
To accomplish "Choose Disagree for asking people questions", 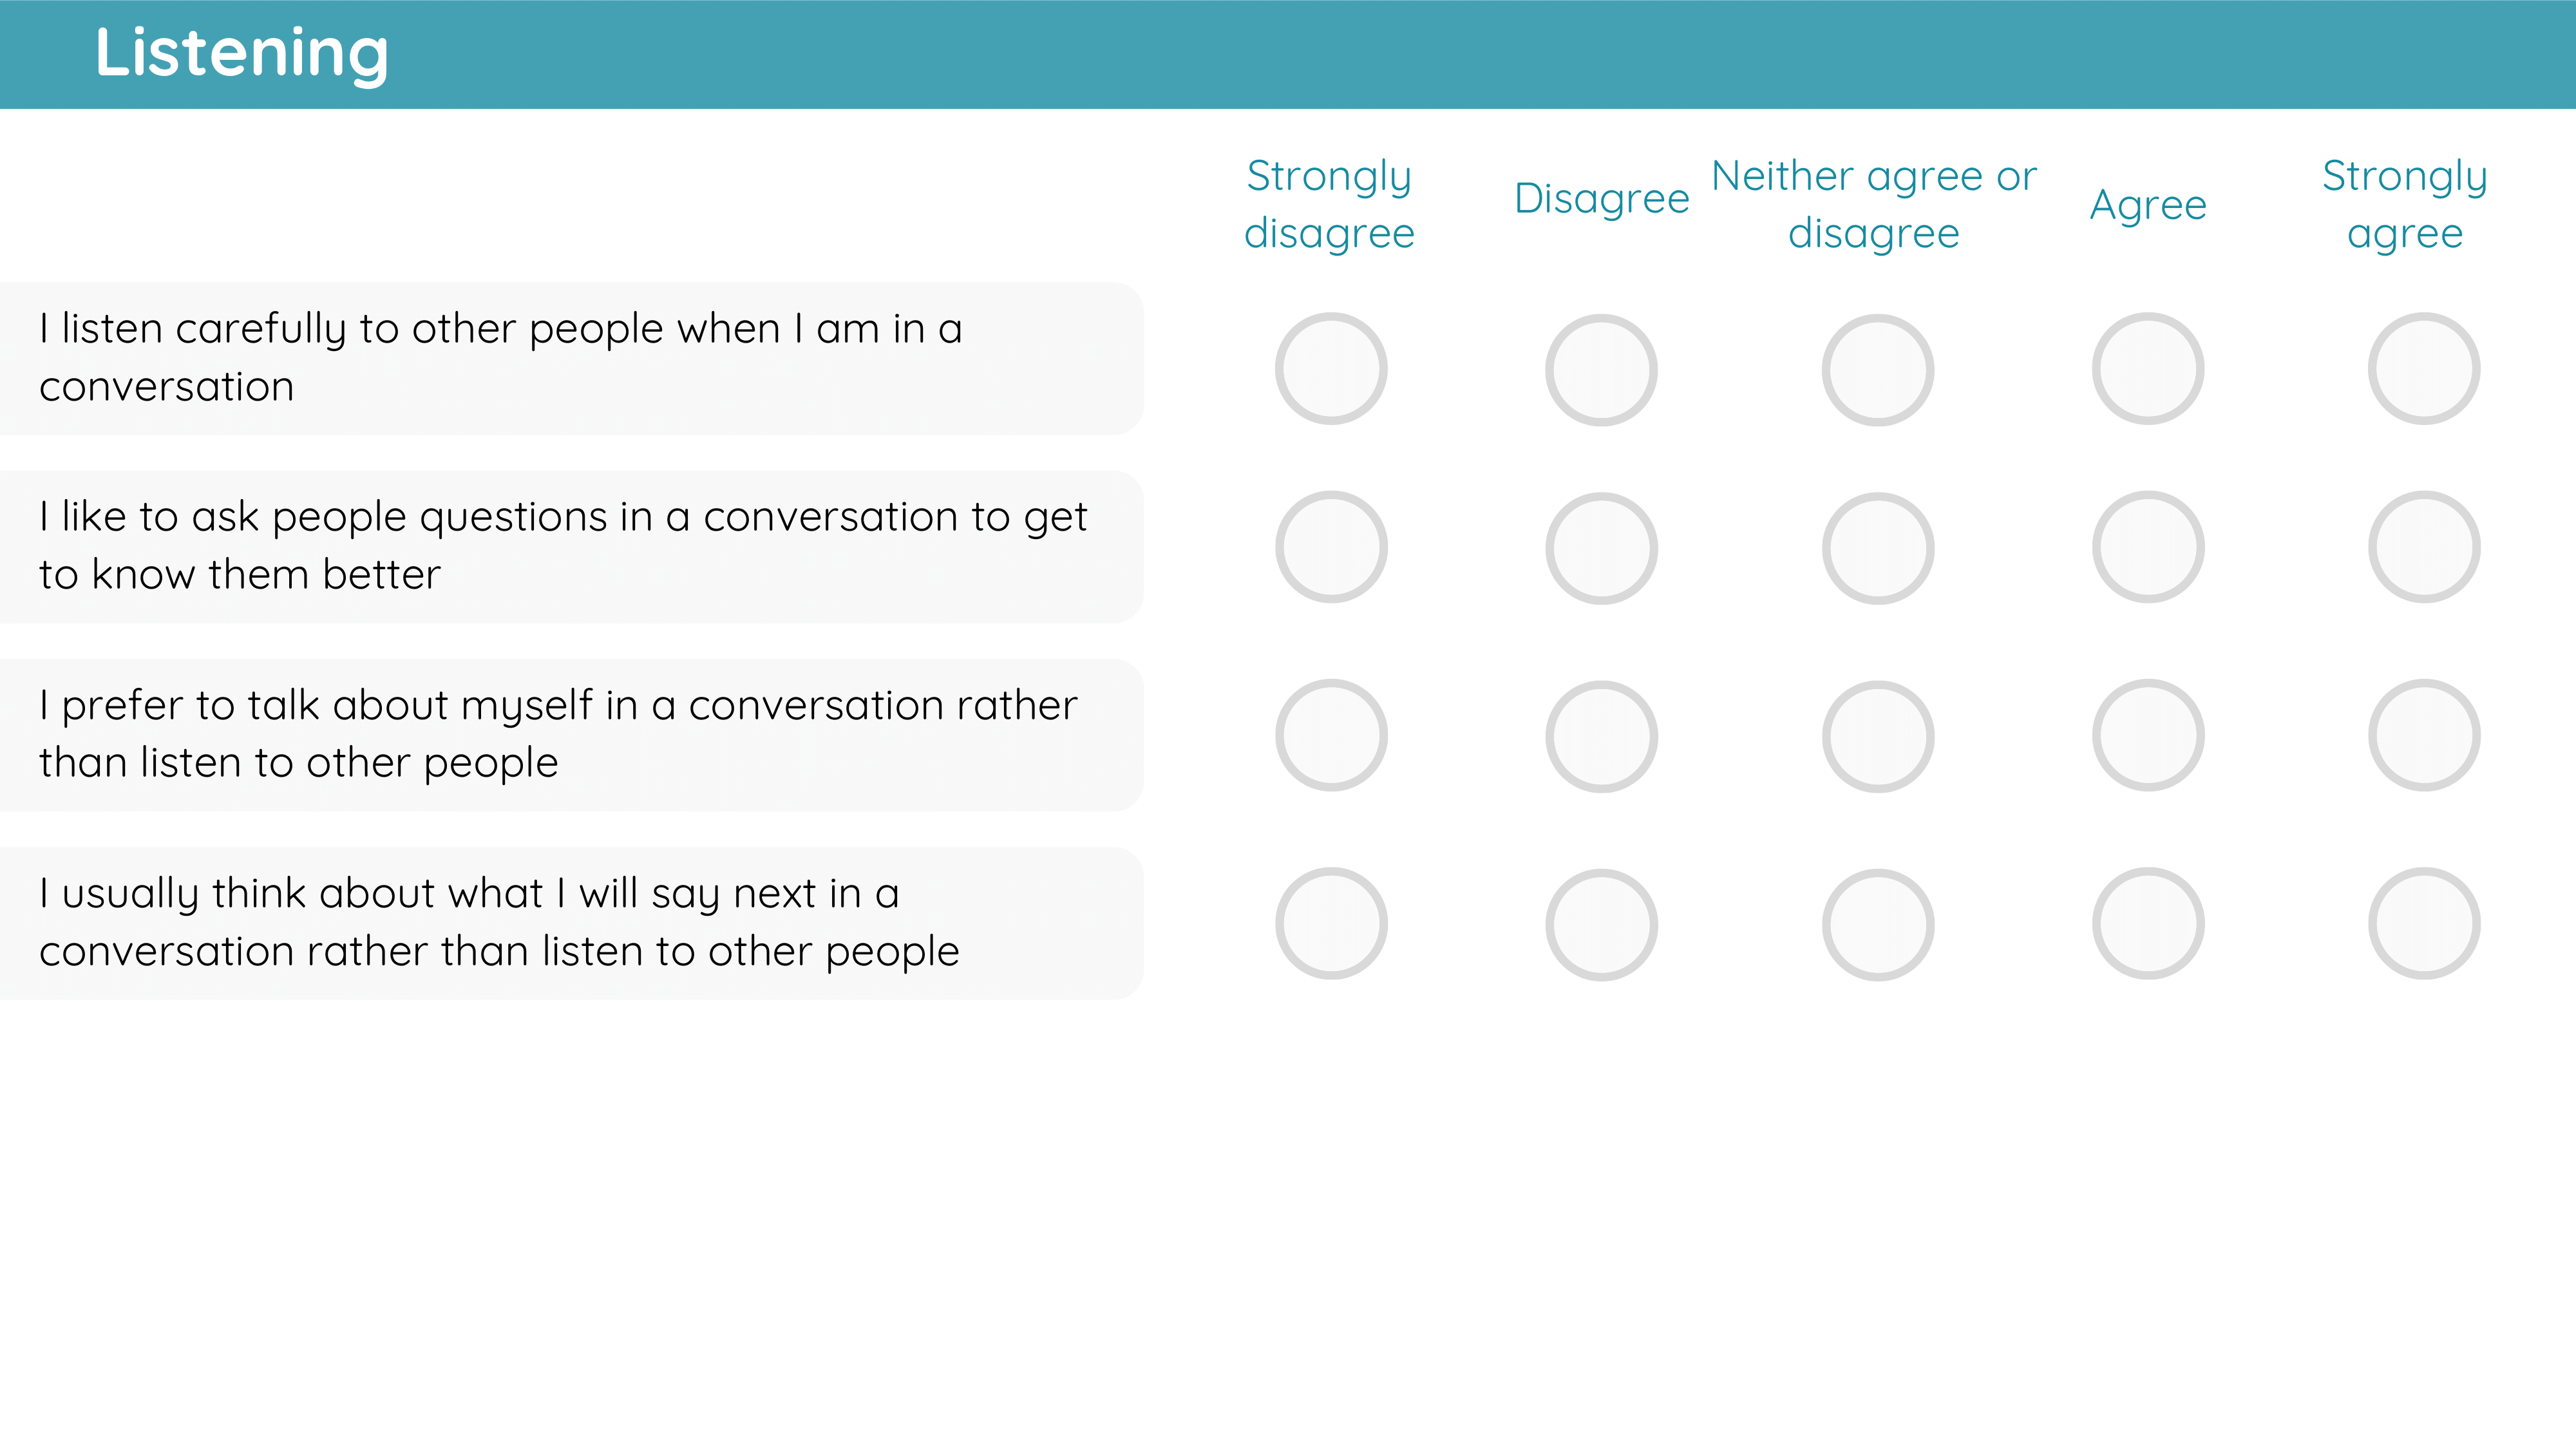I will click(1601, 548).
